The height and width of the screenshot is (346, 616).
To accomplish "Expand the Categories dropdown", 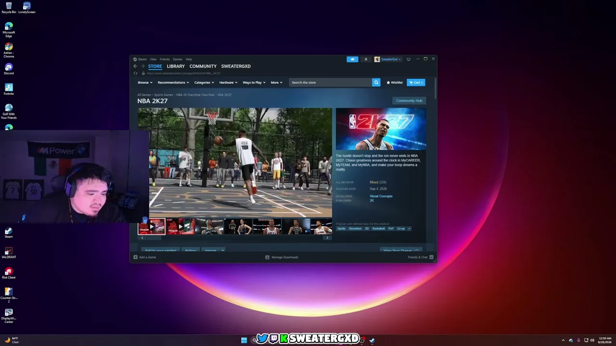I will 204,82.
